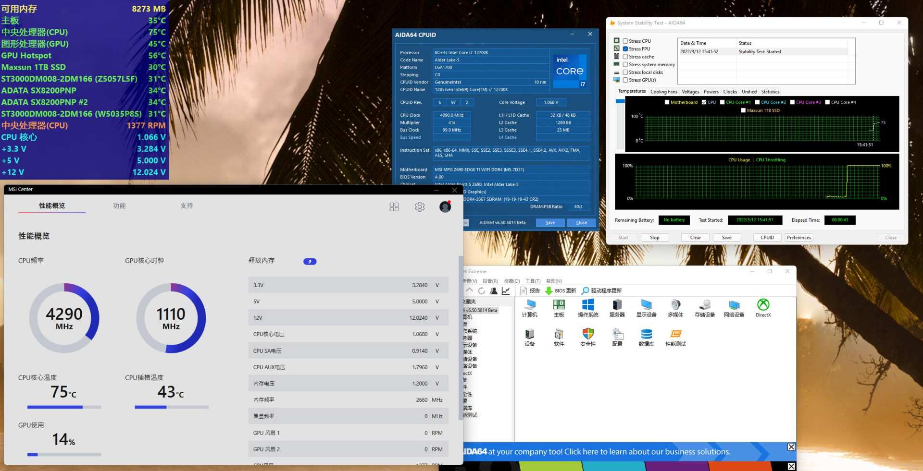Screen dimensions: 923x471
Task: Open the MSI Center grid apps icon
Action: click(394, 207)
